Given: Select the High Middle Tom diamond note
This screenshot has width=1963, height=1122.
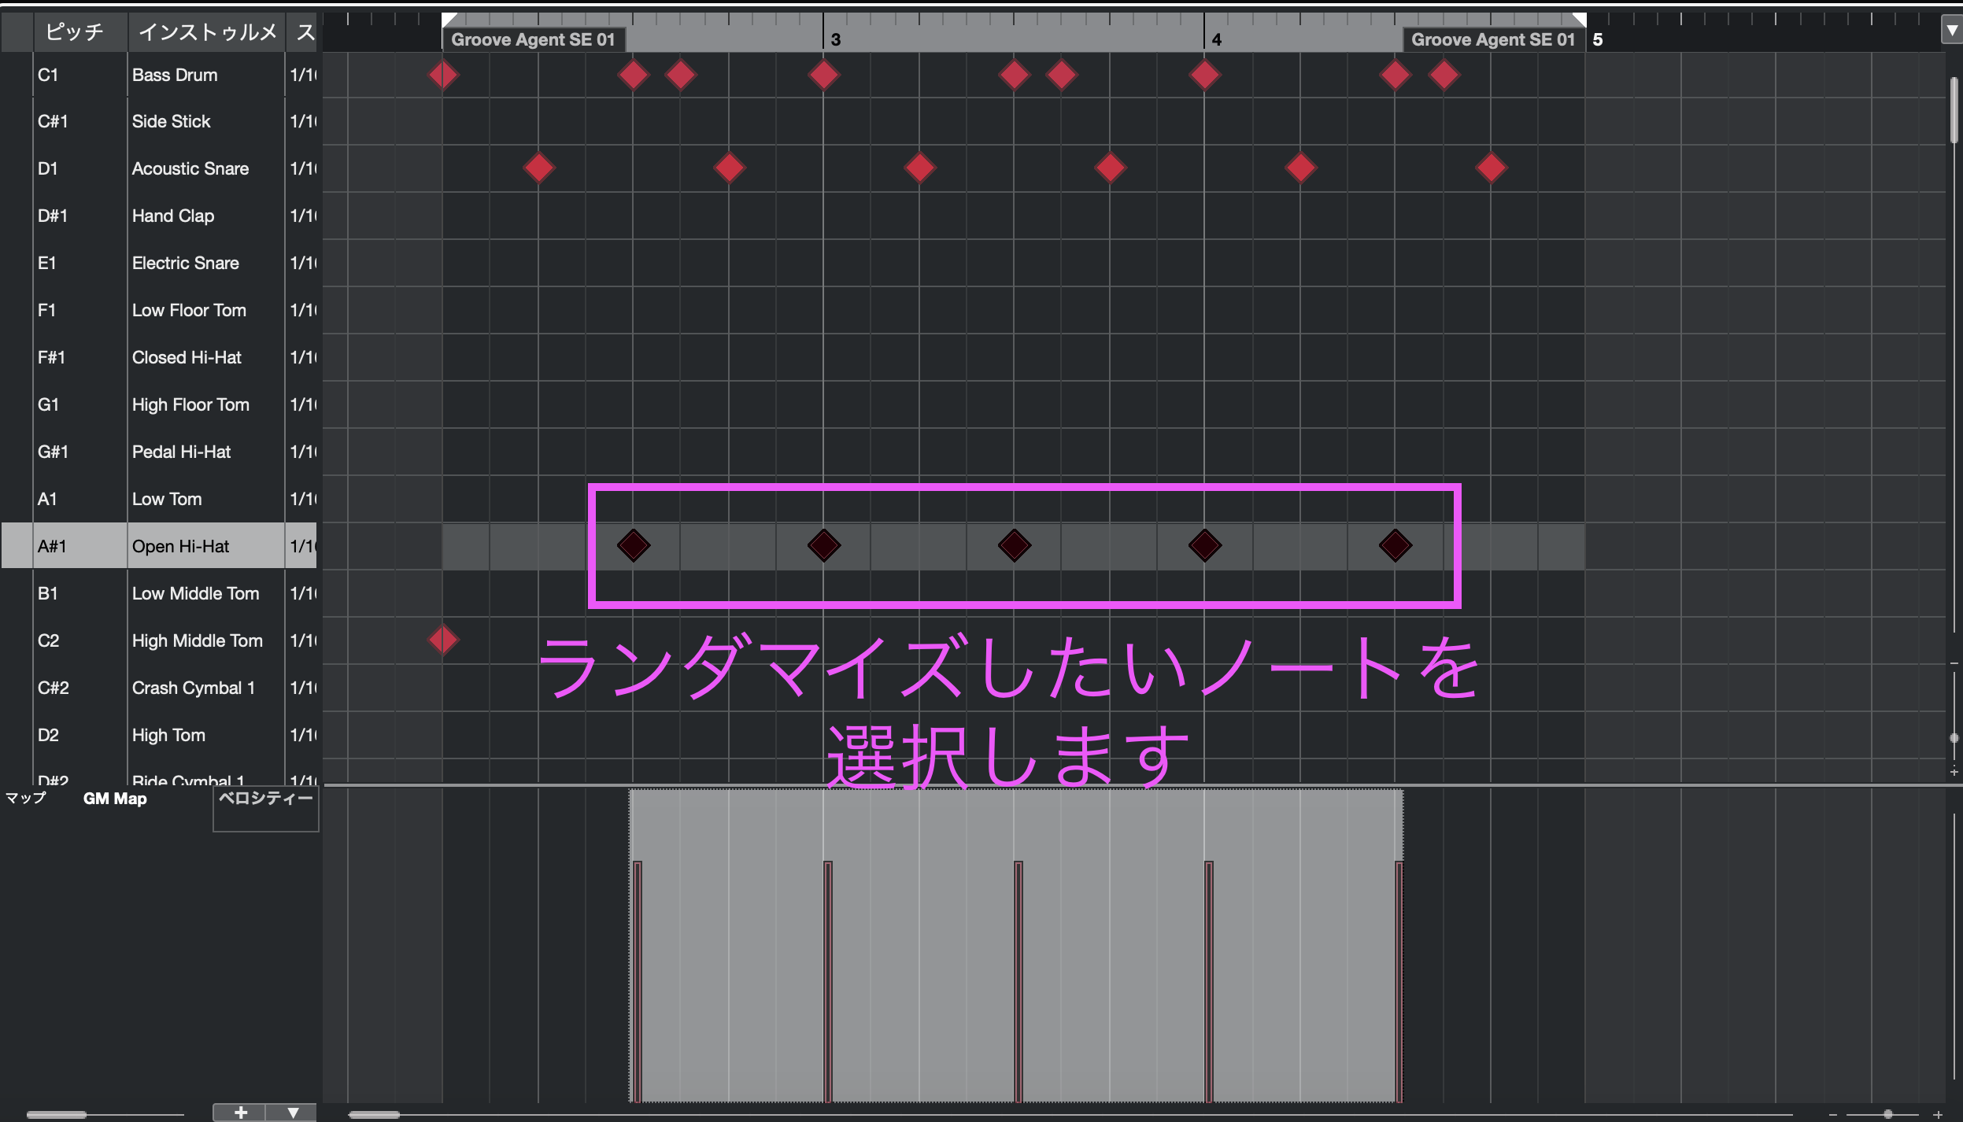Looking at the screenshot, I should click(443, 640).
